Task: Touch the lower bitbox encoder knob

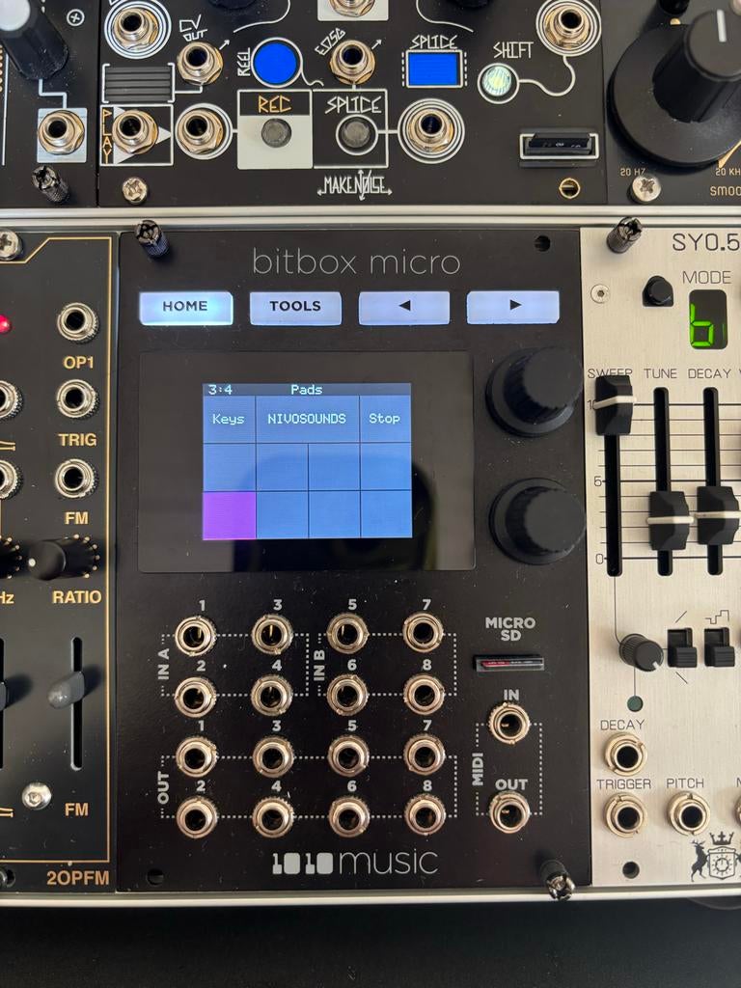Action: point(536,521)
